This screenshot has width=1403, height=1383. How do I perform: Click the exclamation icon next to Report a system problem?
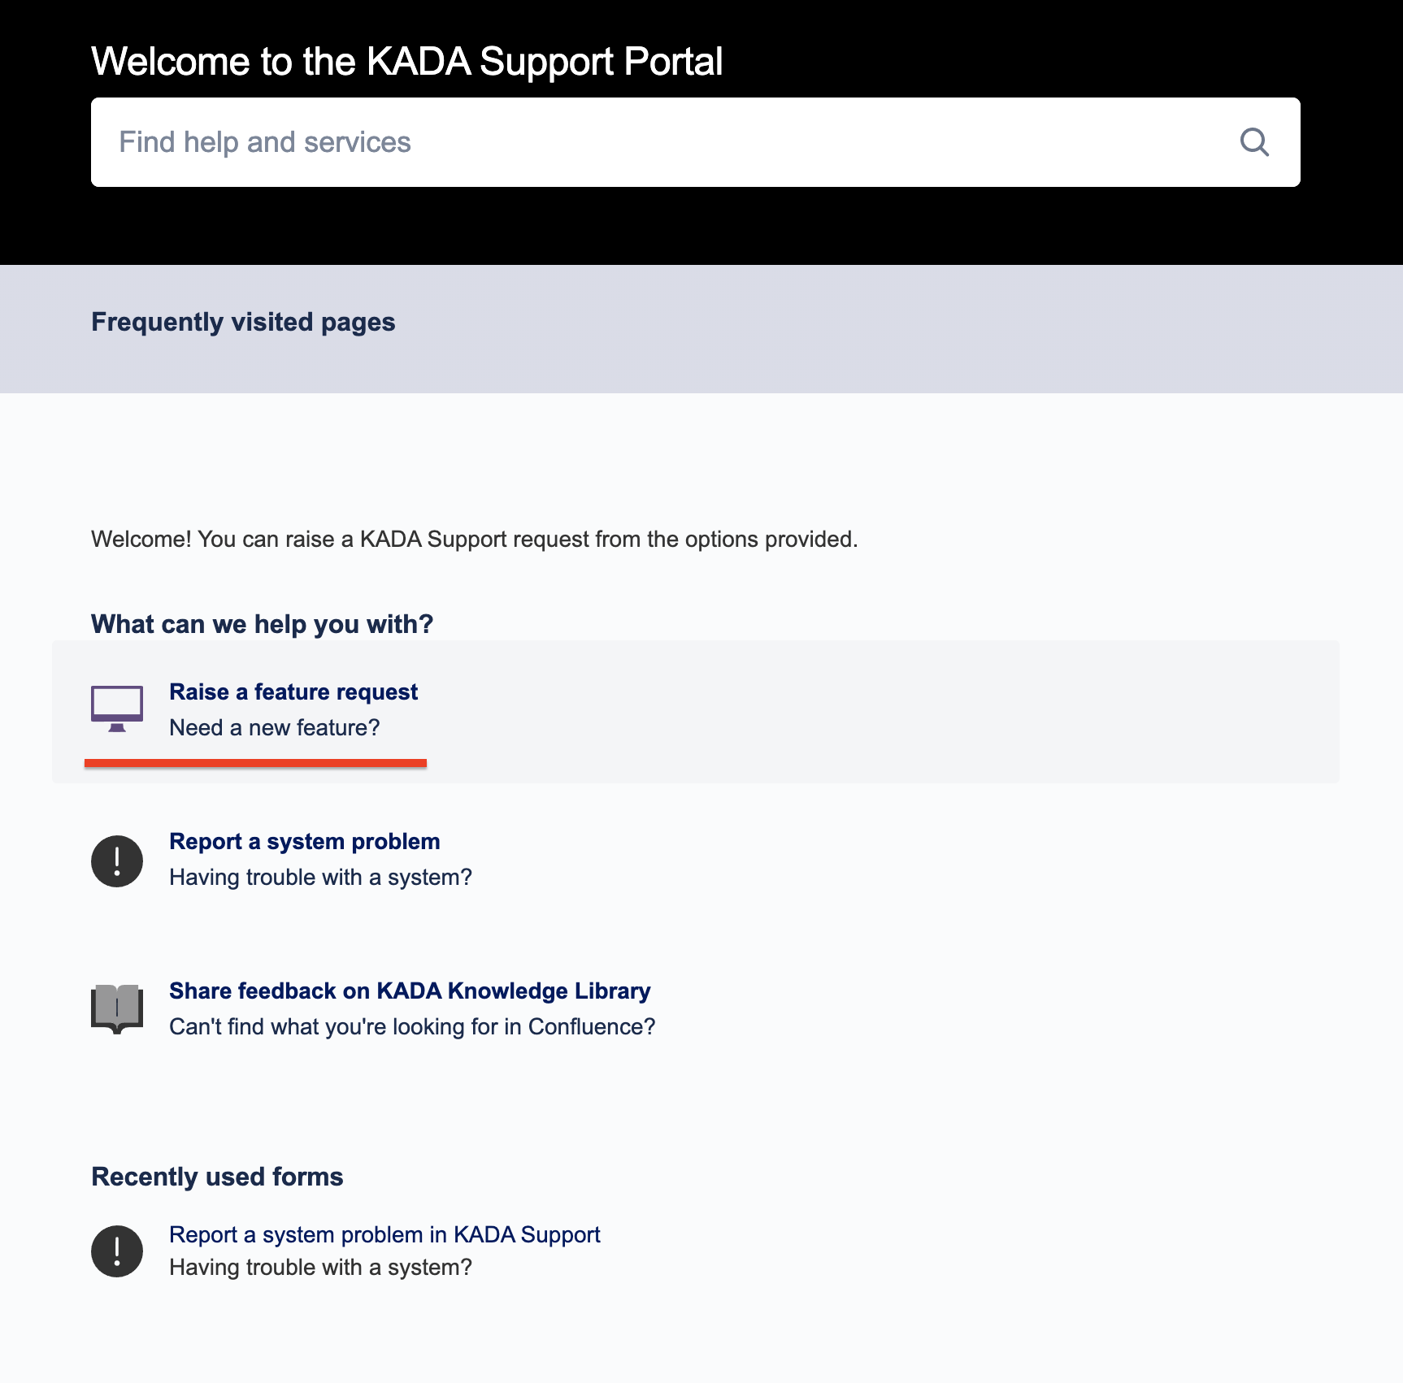click(117, 861)
